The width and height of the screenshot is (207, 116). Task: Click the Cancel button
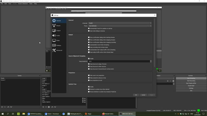143,95
